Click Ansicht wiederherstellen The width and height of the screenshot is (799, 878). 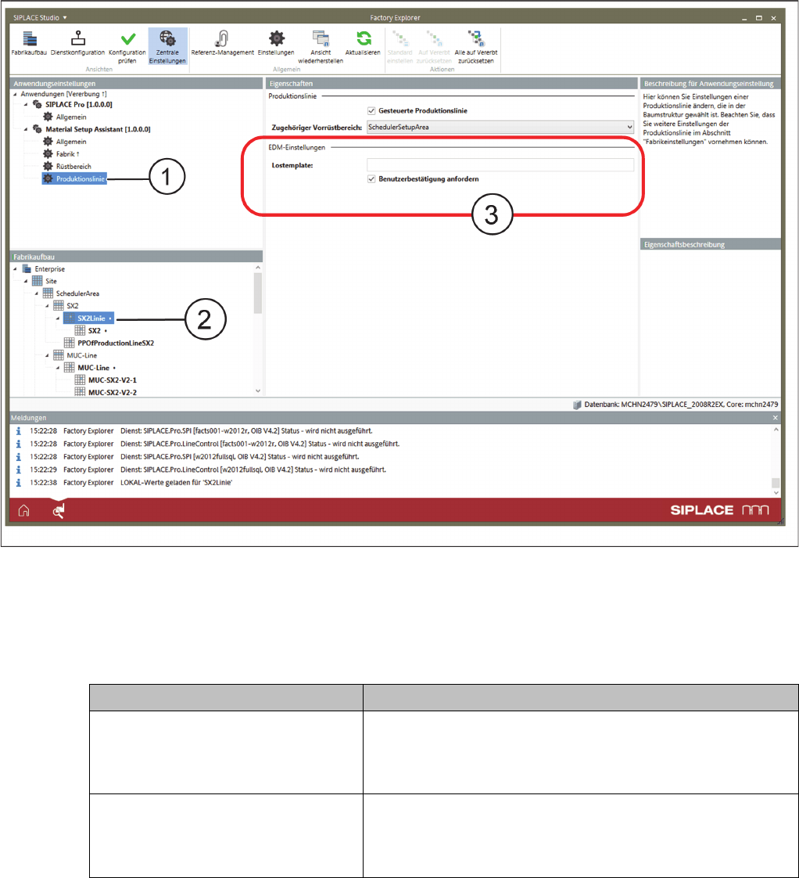click(x=321, y=47)
